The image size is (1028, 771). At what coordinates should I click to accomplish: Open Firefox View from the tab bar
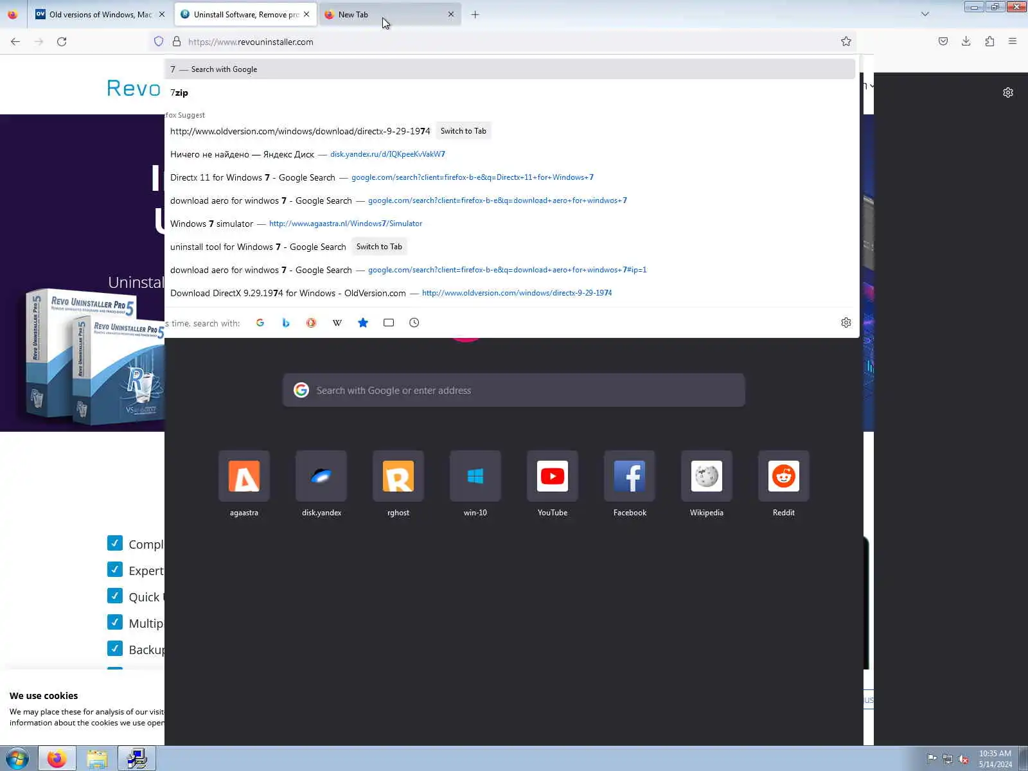(x=13, y=14)
